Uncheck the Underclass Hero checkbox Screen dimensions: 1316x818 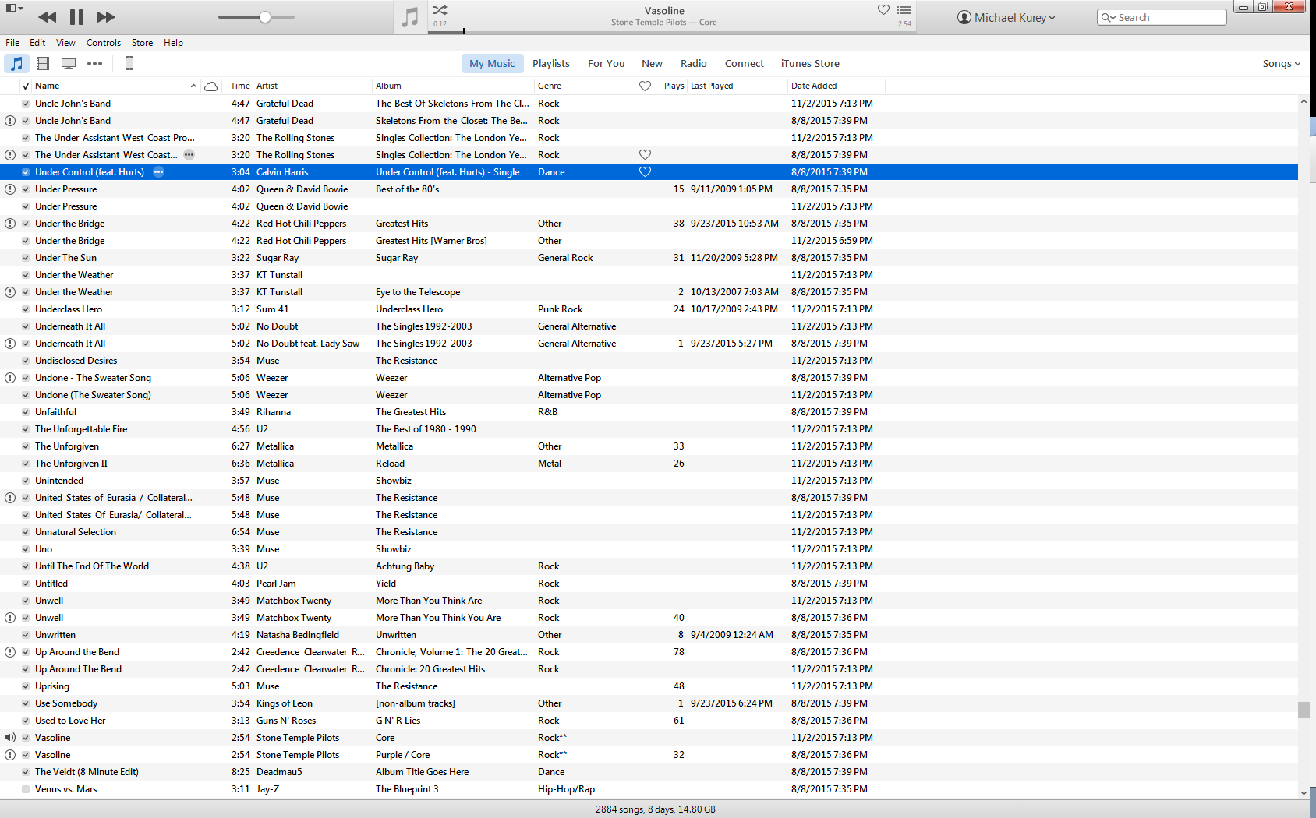26,309
